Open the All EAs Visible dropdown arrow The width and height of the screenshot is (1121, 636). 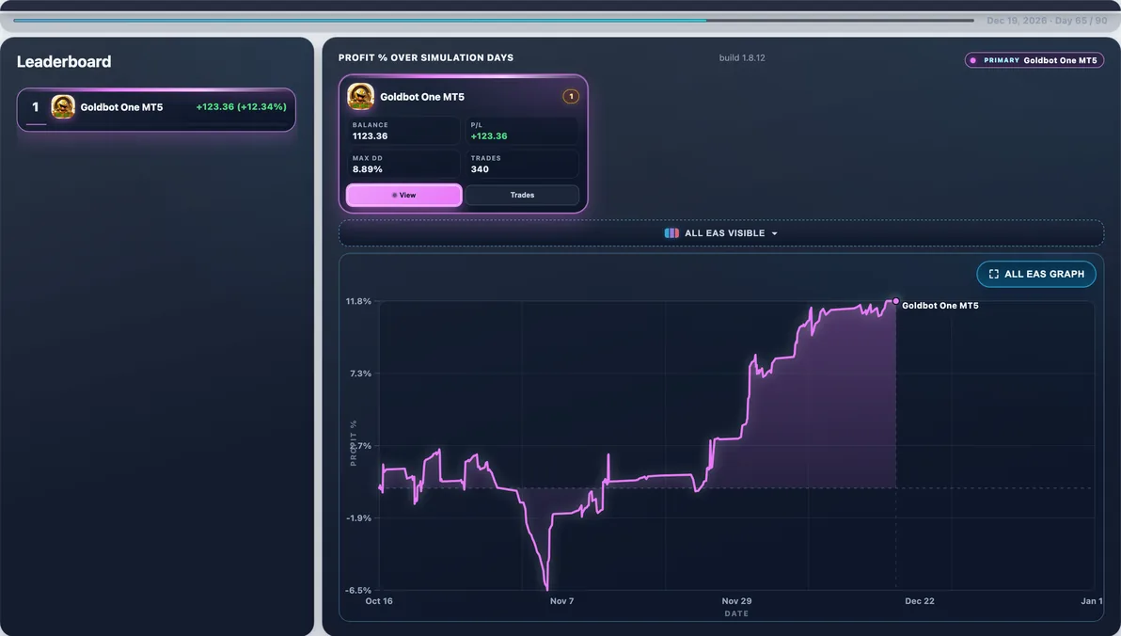point(774,234)
